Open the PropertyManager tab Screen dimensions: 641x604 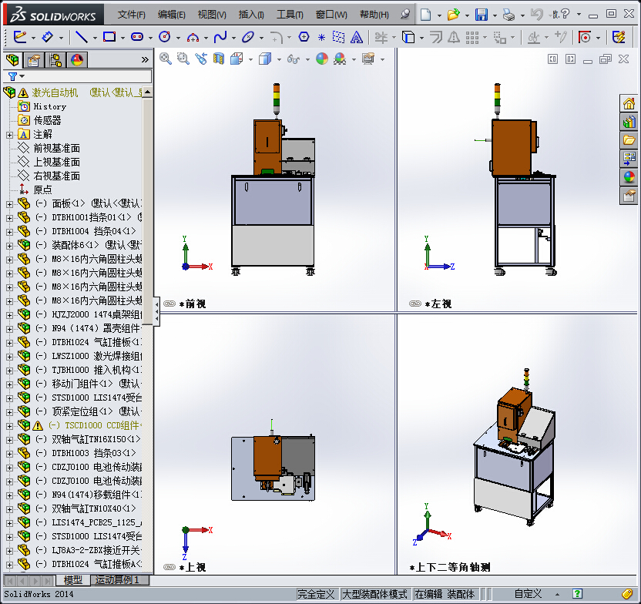(34, 60)
